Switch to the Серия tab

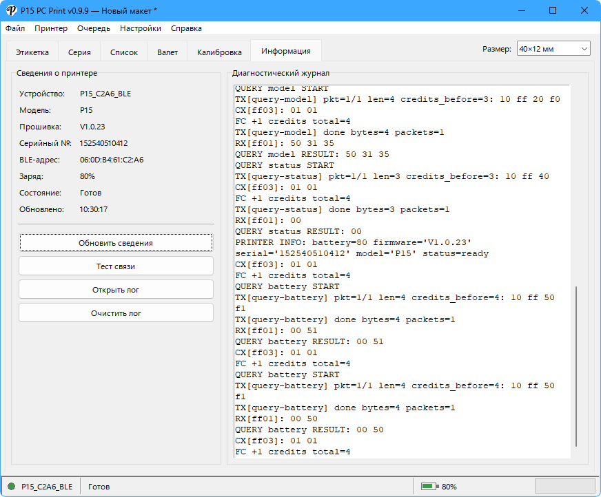(x=79, y=52)
